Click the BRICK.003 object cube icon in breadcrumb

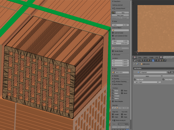pos(142,64)
